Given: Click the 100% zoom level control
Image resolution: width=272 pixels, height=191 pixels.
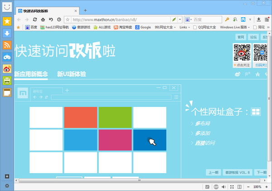Looking at the screenshot, I should 257,187.
